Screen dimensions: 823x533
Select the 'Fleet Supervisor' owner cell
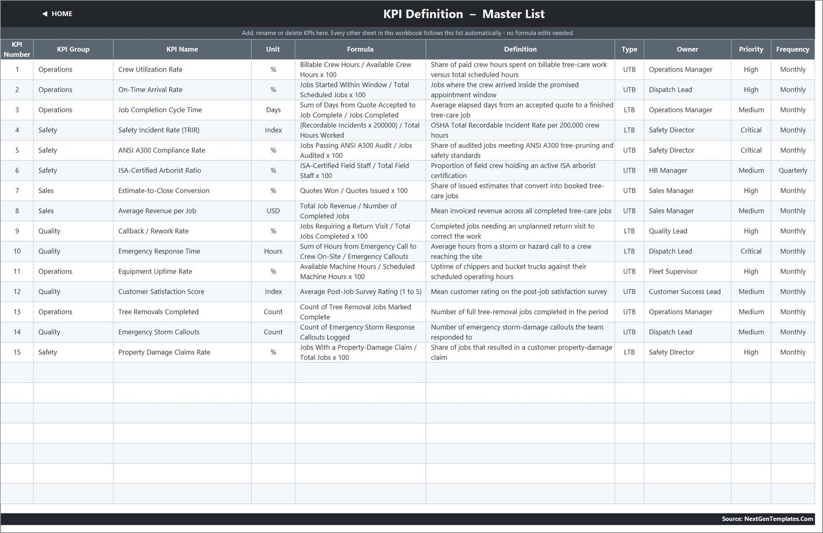(x=687, y=271)
